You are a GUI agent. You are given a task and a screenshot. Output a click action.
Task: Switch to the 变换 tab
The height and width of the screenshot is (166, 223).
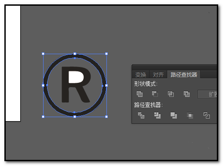141,75
